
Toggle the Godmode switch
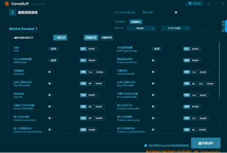pyautogui.click(x=51, y=72)
